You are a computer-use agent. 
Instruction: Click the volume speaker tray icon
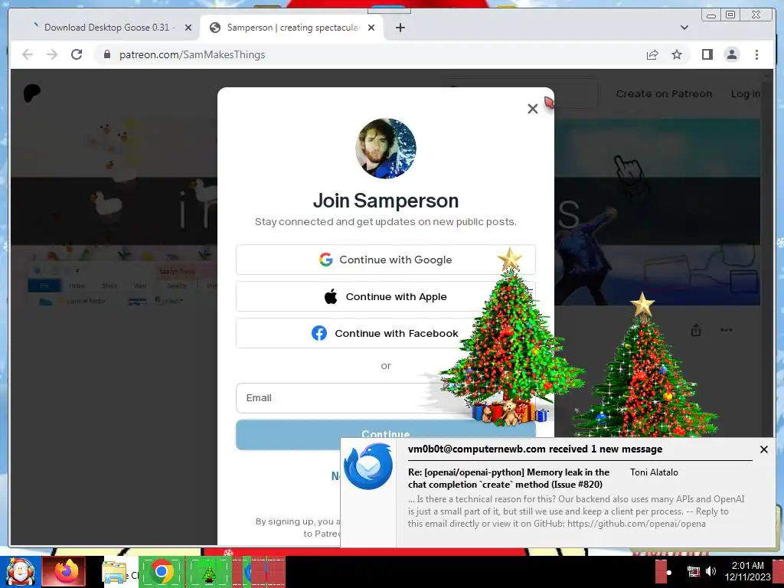710,571
